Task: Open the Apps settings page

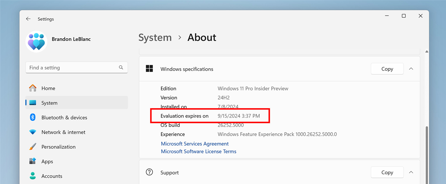Action: pyautogui.click(x=77, y=161)
